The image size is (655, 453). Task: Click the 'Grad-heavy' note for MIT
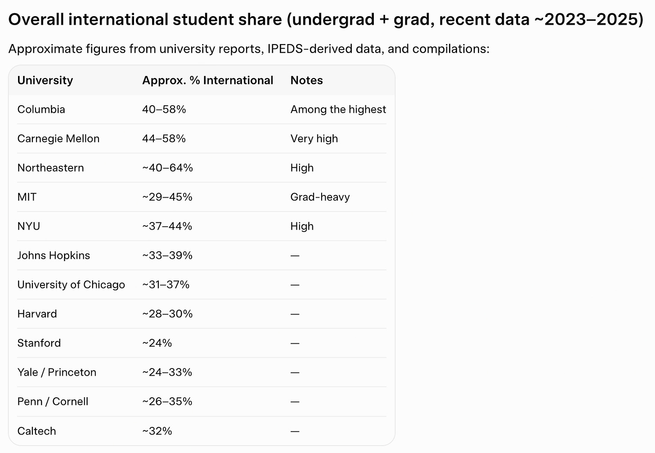click(x=320, y=197)
